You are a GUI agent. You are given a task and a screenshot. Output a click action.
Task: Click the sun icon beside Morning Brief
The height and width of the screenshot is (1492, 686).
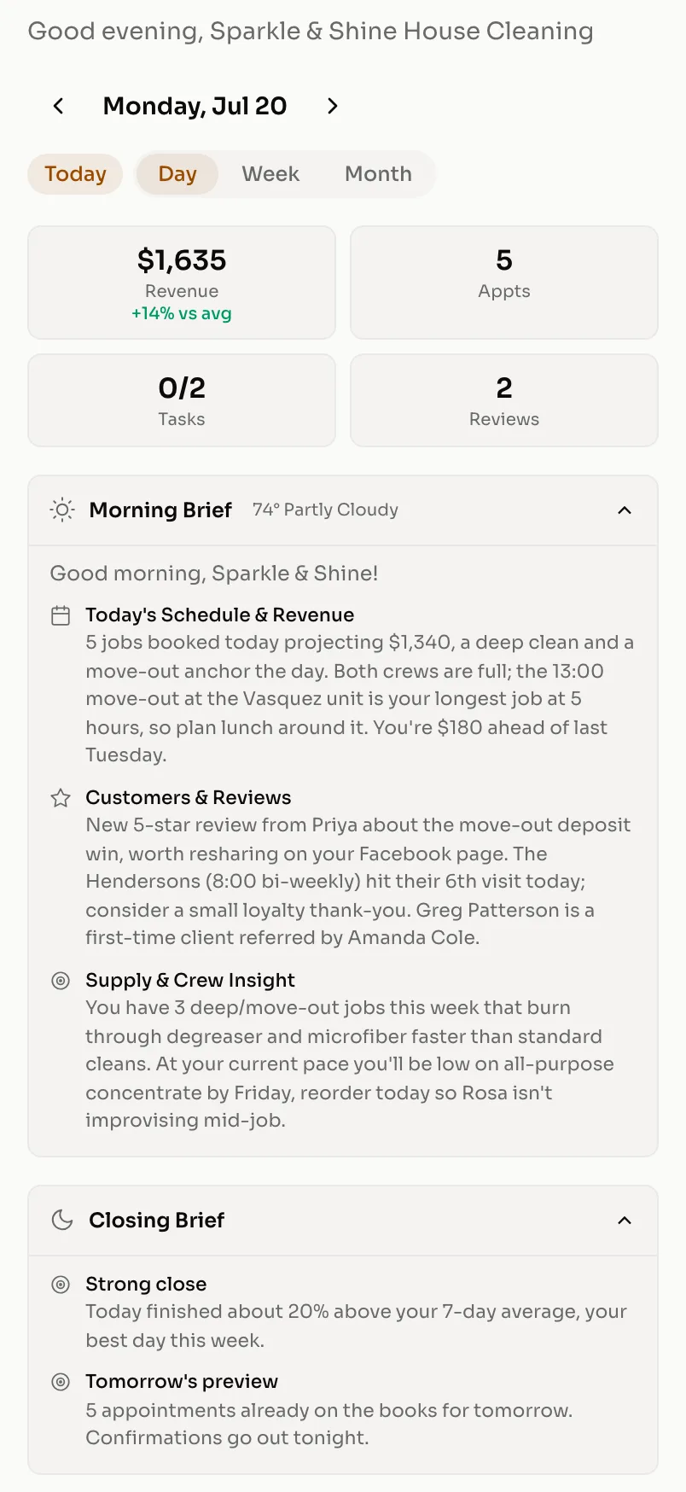coord(62,510)
